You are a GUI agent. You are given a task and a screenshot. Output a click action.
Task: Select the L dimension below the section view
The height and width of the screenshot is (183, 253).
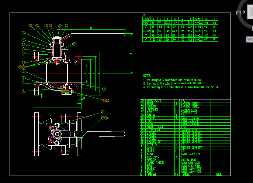pyautogui.click(x=58, y=106)
